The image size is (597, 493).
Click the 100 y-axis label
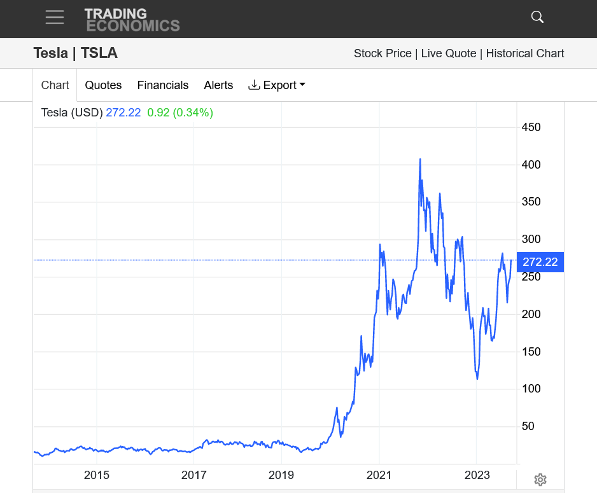pos(531,389)
